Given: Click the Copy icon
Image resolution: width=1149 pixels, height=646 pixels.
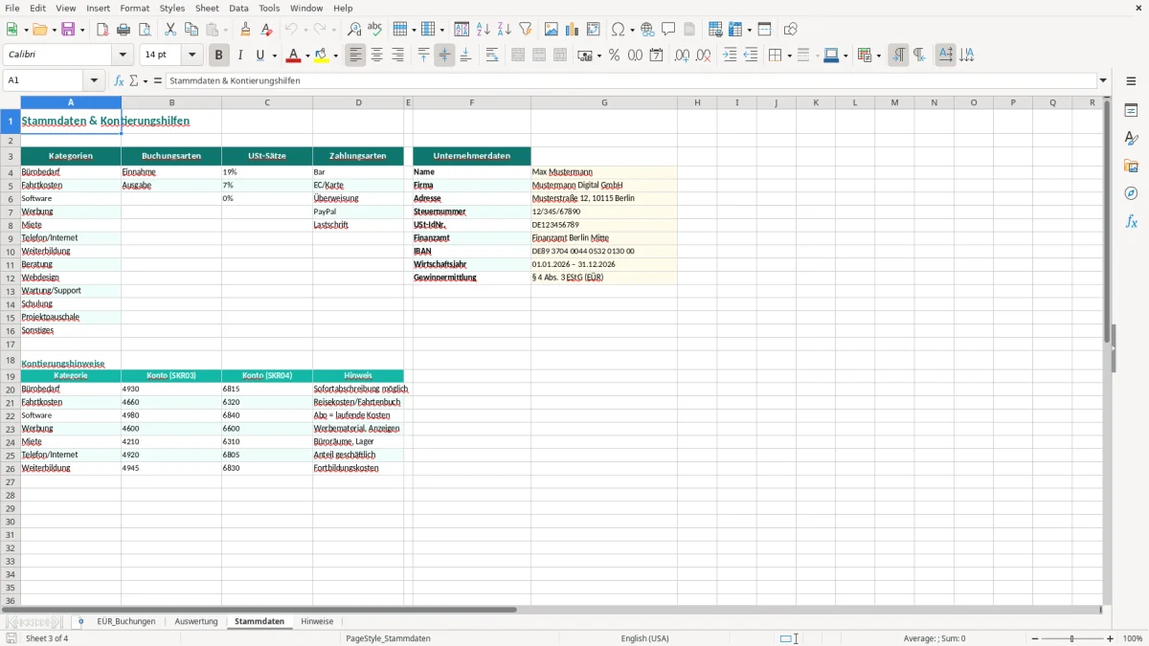Looking at the screenshot, I should tap(190, 30).
